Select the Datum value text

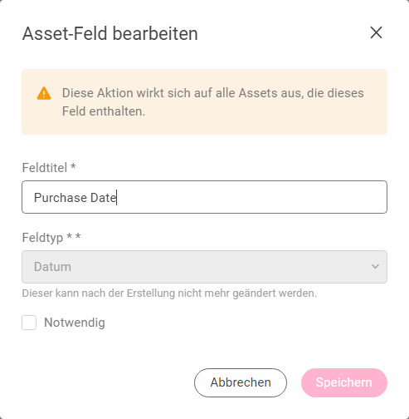(x=52, y=267)
